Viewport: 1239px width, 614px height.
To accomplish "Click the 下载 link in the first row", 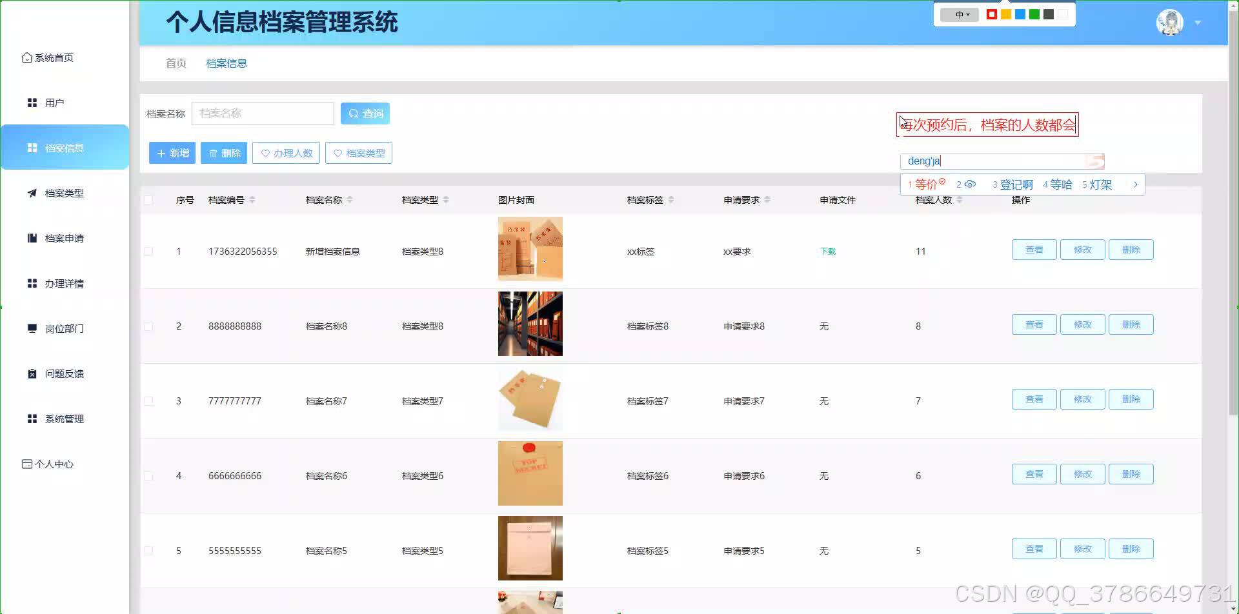I will tap(828, 252).
